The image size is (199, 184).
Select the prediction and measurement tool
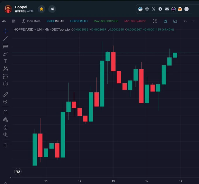point(5,76)
